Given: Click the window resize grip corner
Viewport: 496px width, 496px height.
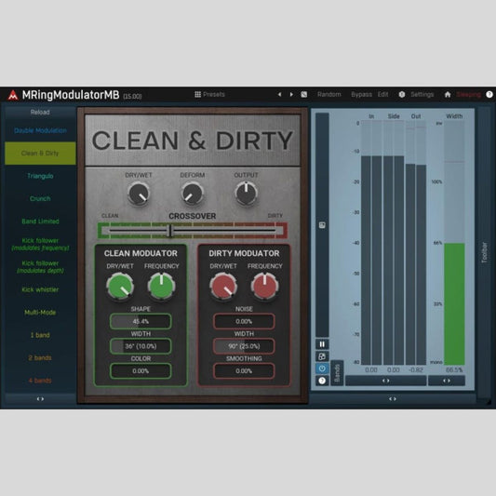Looking at the screenshot, I should tap(489, 402).
